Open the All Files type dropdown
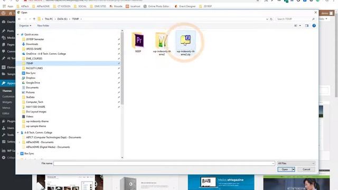 [x=296, y=163]
